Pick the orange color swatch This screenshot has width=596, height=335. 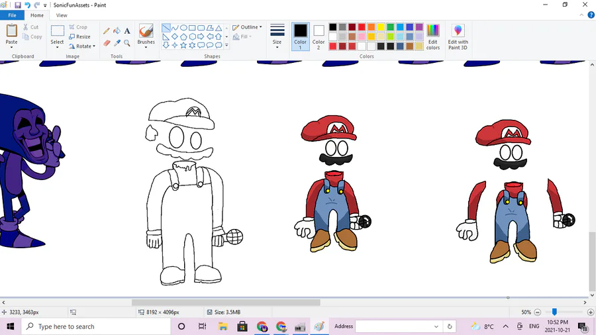click(x=372, y=27)
